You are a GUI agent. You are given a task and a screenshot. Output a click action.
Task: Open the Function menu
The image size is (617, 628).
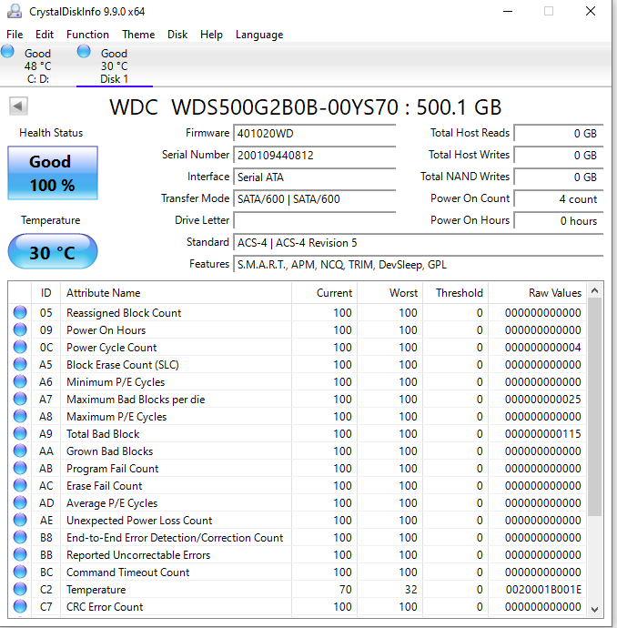[x=87, y=35]
